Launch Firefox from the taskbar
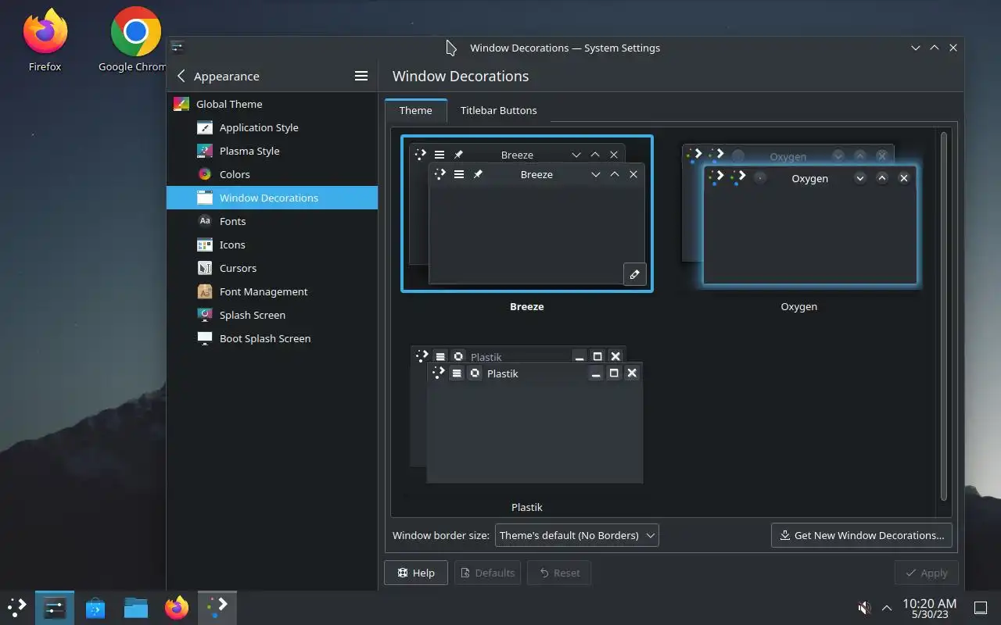 [177, 607]
